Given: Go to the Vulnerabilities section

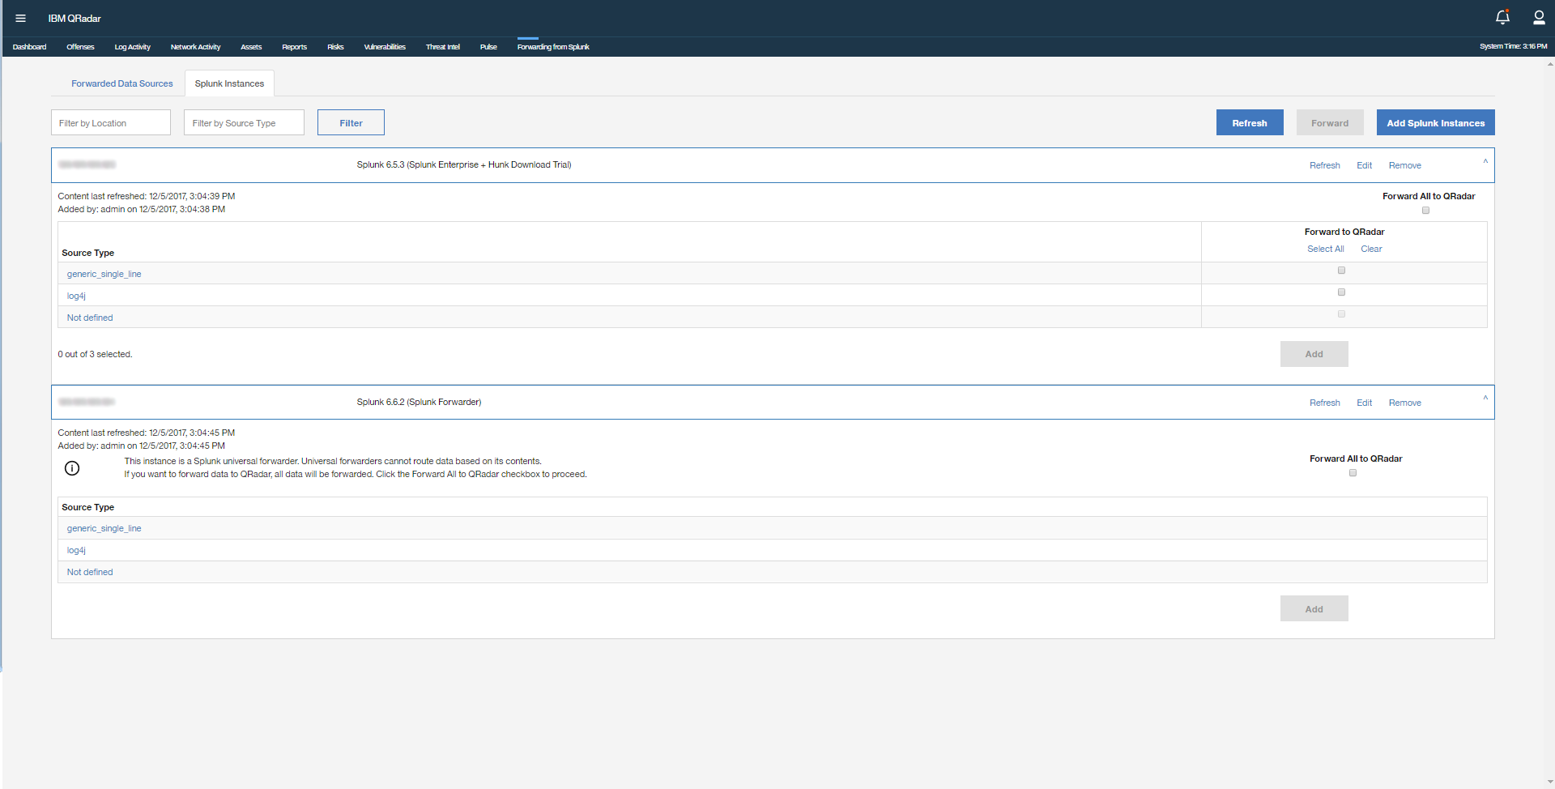Looking at the screenshot, I should click(x=385, y=46).
